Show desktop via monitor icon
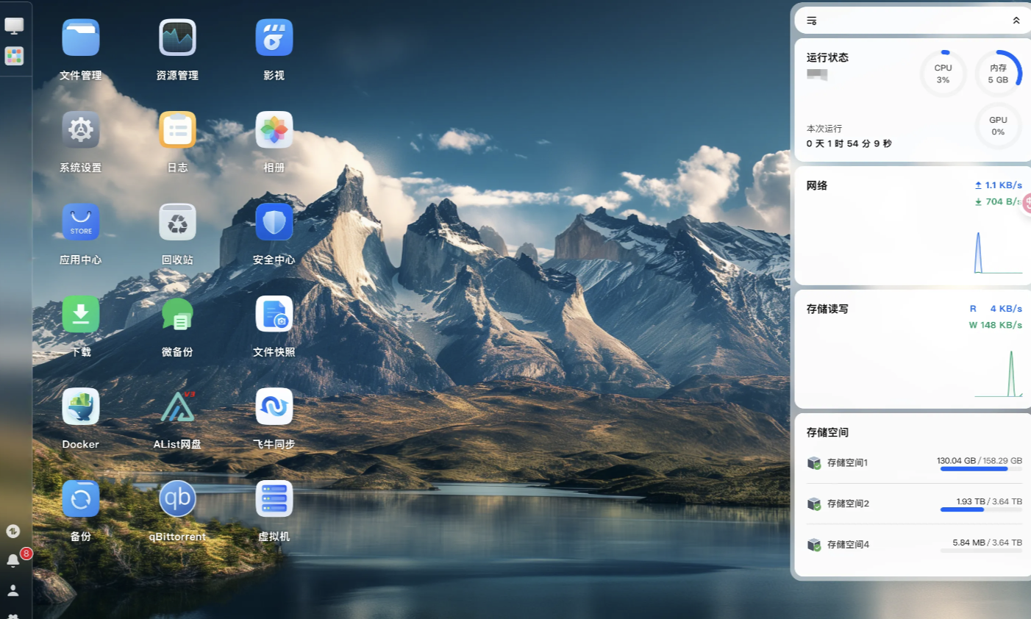This screenshot has height=619, width=1031. click(x=14, y=26)
